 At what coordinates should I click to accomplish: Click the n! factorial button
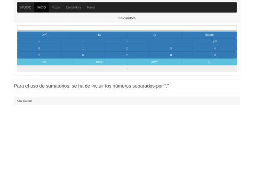point(45,62)
